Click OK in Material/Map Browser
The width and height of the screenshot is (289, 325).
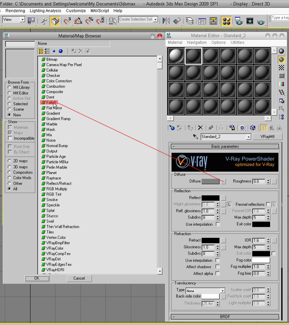pyautogui.click(x=37, y=278)
